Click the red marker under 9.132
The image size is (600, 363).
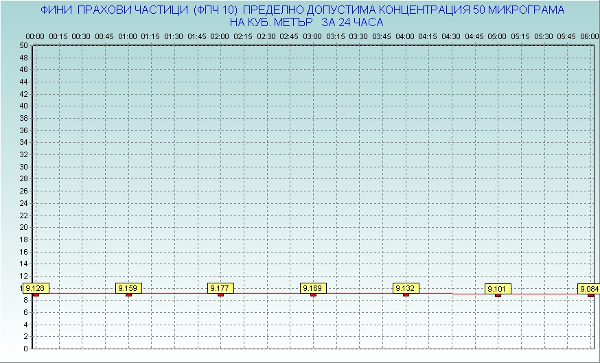pyautogui.click(x=406, y=295)
